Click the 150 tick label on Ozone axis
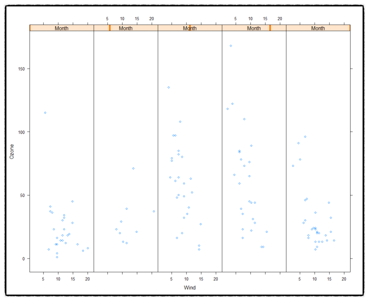 [x=22, y=68]
